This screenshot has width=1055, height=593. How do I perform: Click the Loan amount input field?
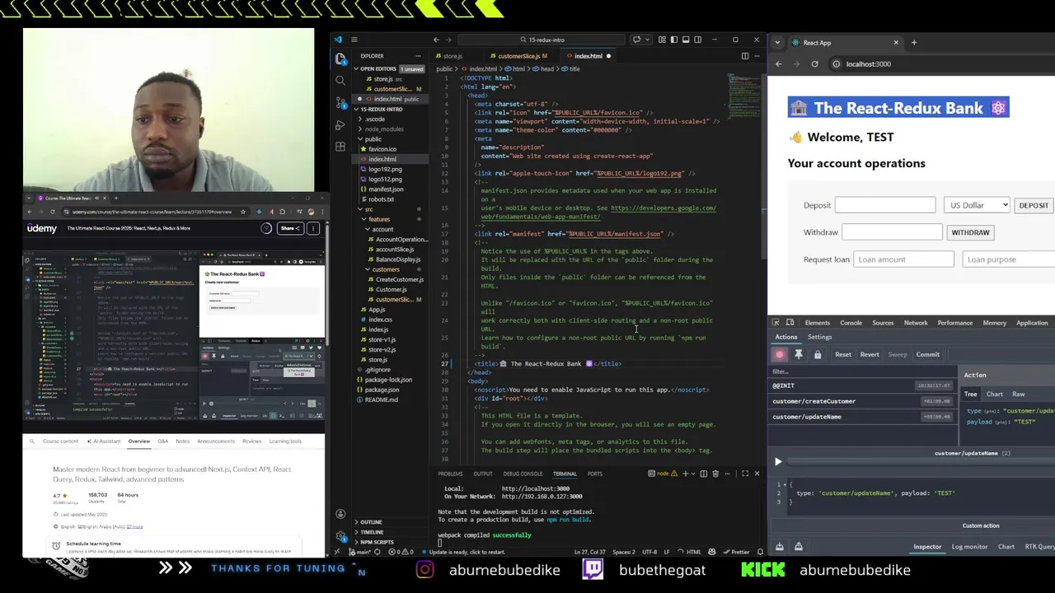coord(904,259)
